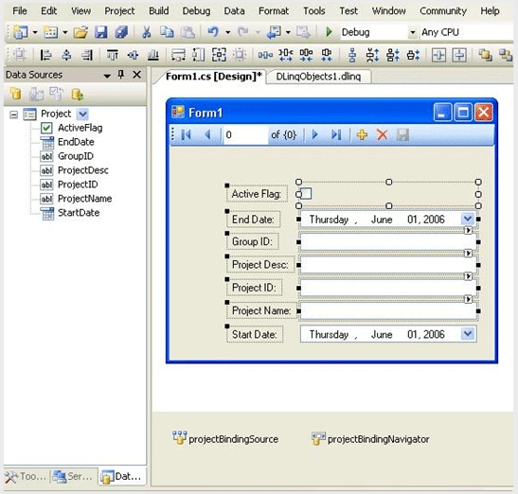This screenshot has height=494, width=518.
Task: Open the Build menu
Action: (x=158, y=11)
